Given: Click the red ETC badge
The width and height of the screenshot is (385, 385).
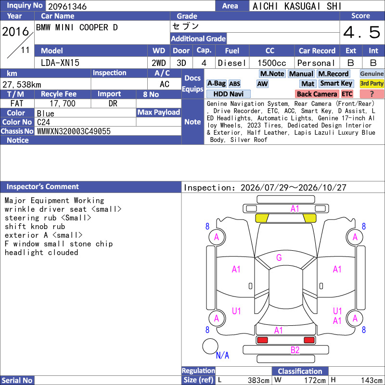Looking at the screenshot, I should [x=347, y=94].
